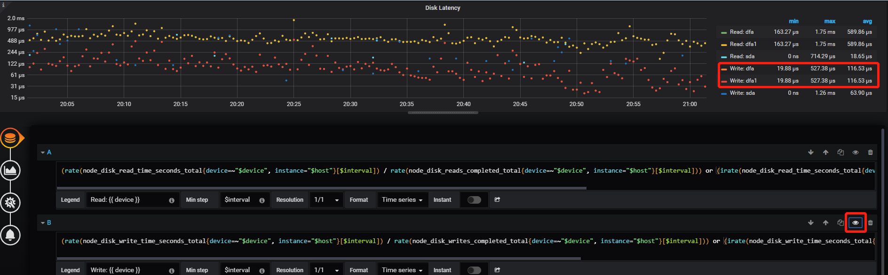Viewport: 888px width, 275px height.
Task: Hide query A using eye icon
Action: (856, 153)
